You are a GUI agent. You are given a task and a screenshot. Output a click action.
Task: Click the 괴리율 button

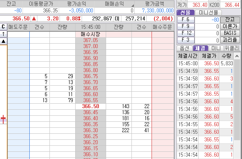[230, 40]
